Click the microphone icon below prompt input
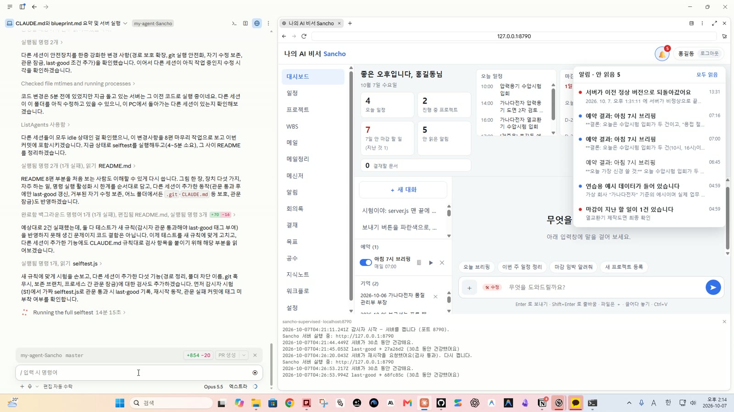The image size is (734, 412). coord(30,386)
